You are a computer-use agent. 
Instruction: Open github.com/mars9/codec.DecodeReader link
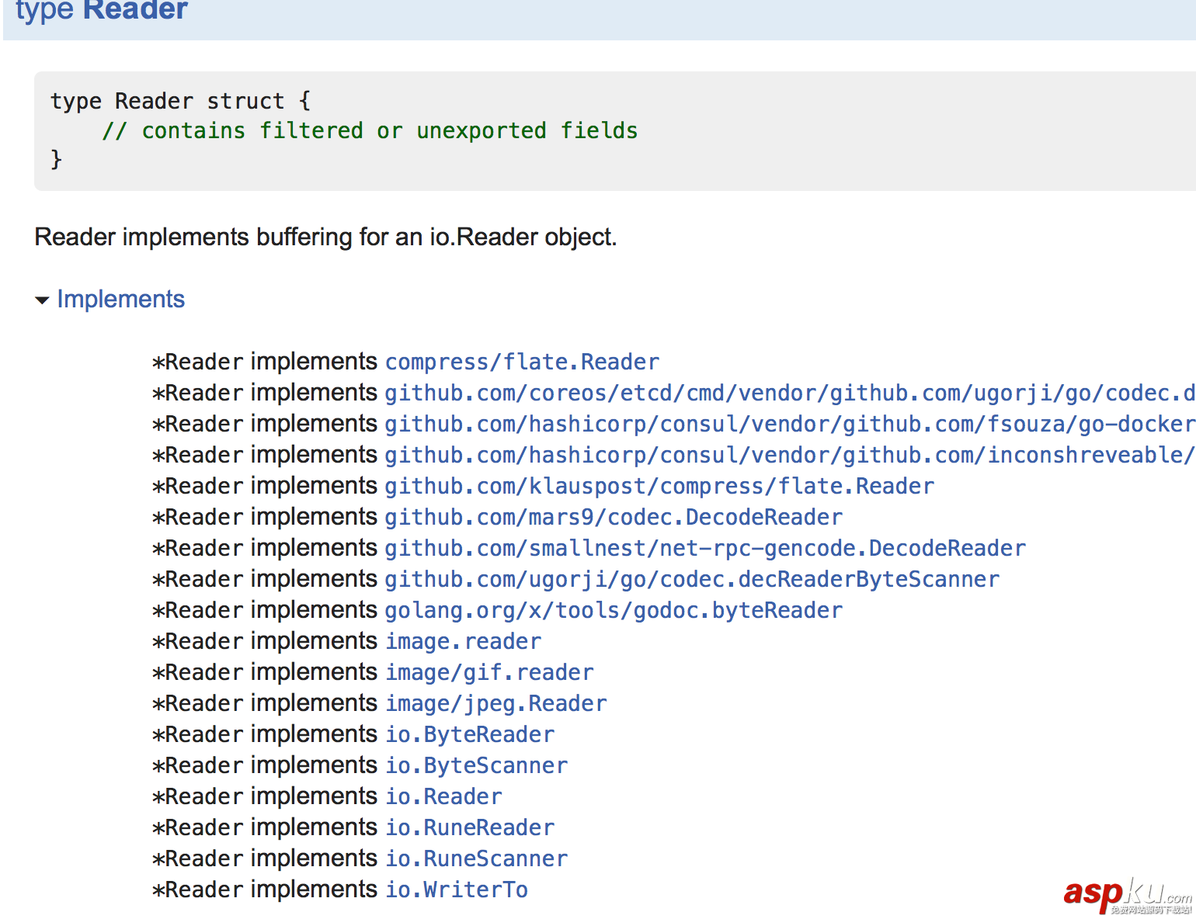(x=614, y=518)
